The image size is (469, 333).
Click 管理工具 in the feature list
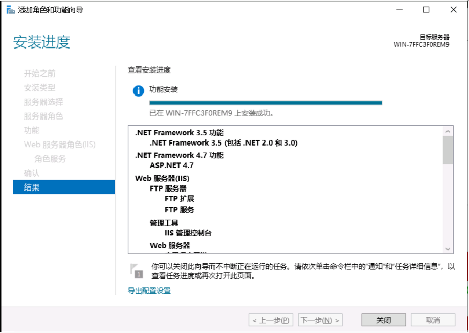point(164,223)
